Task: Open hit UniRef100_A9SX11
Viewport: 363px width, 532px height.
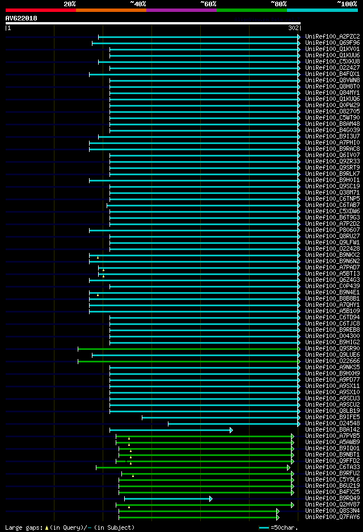Action: tap(332, 386)
